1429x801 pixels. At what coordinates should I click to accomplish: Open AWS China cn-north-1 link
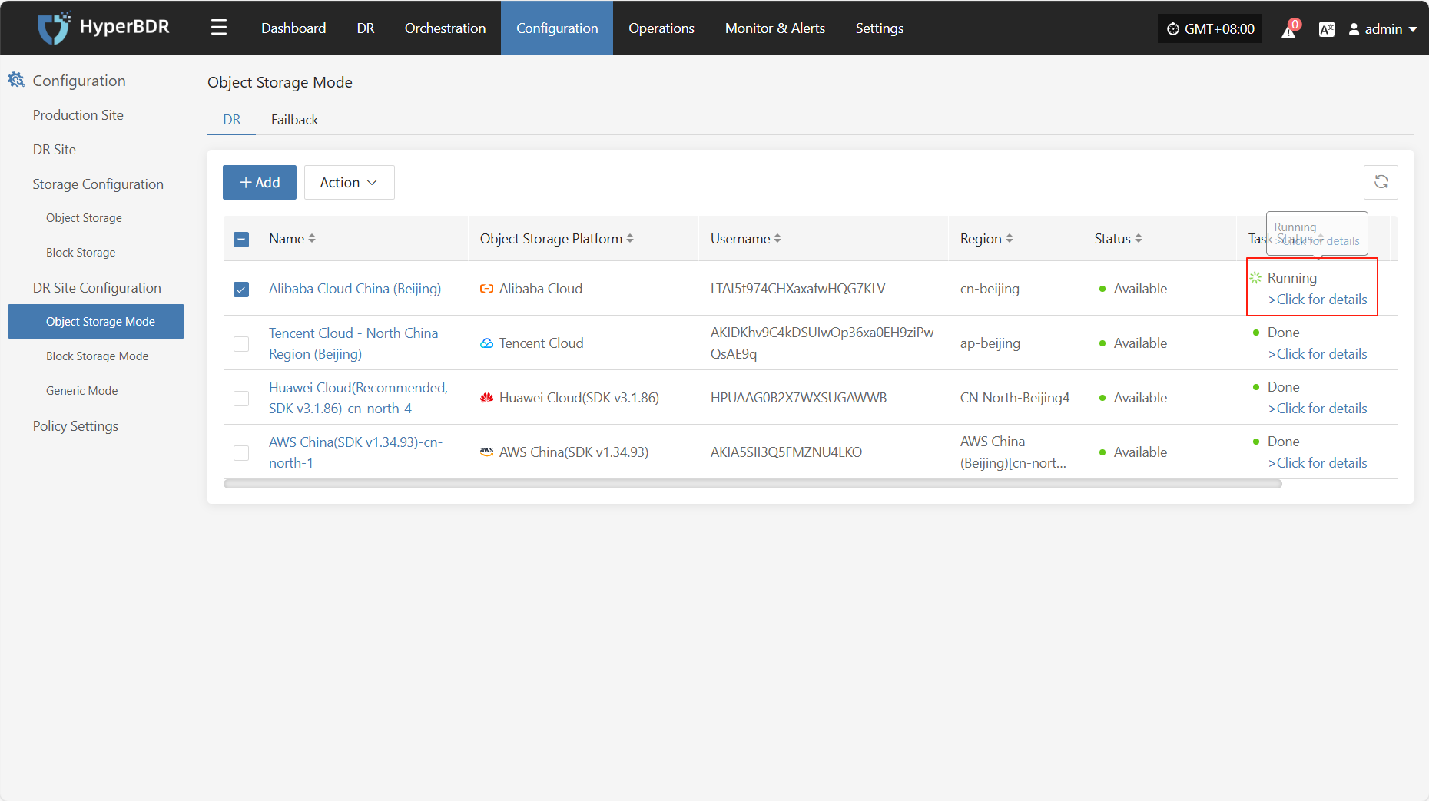(x=356, y=452)
